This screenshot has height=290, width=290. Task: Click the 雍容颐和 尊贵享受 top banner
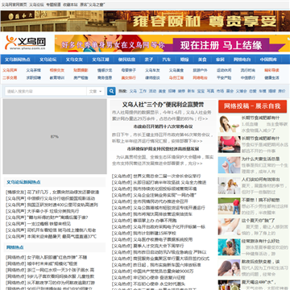[x=145, y=21]
